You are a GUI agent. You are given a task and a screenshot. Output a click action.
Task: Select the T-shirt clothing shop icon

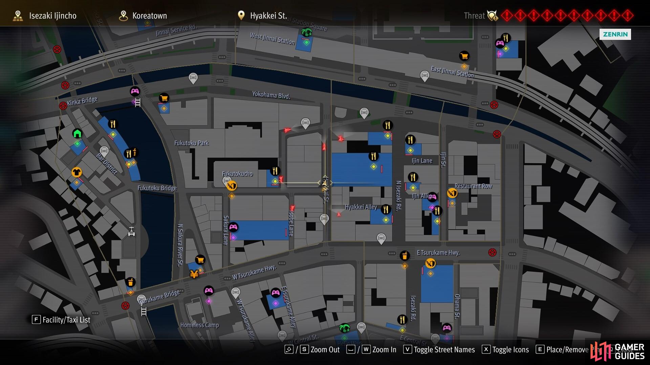[77, 172]
